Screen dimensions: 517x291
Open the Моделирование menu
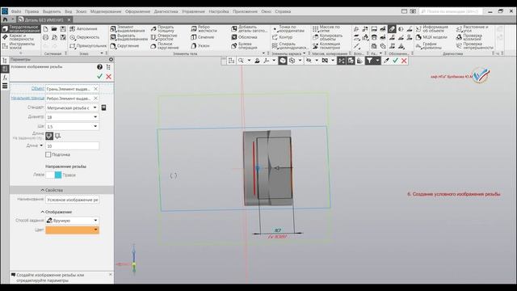click(x=106, y=11)
